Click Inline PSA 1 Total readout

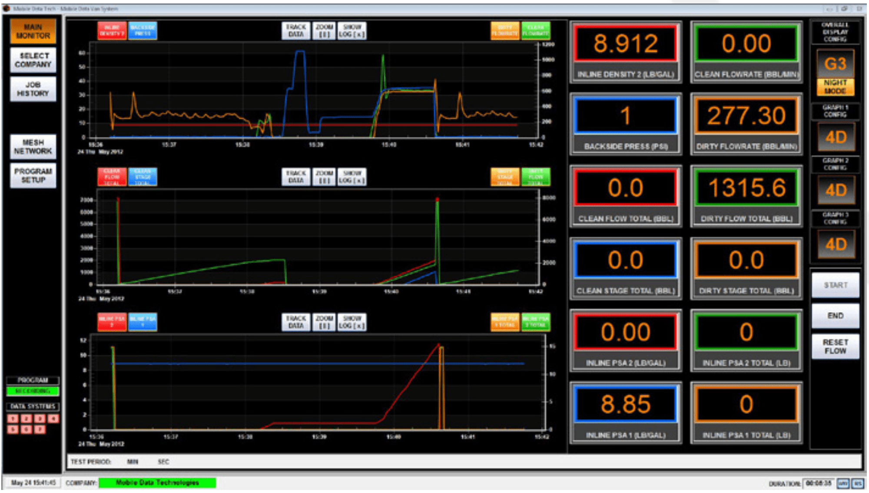[746, 404]
